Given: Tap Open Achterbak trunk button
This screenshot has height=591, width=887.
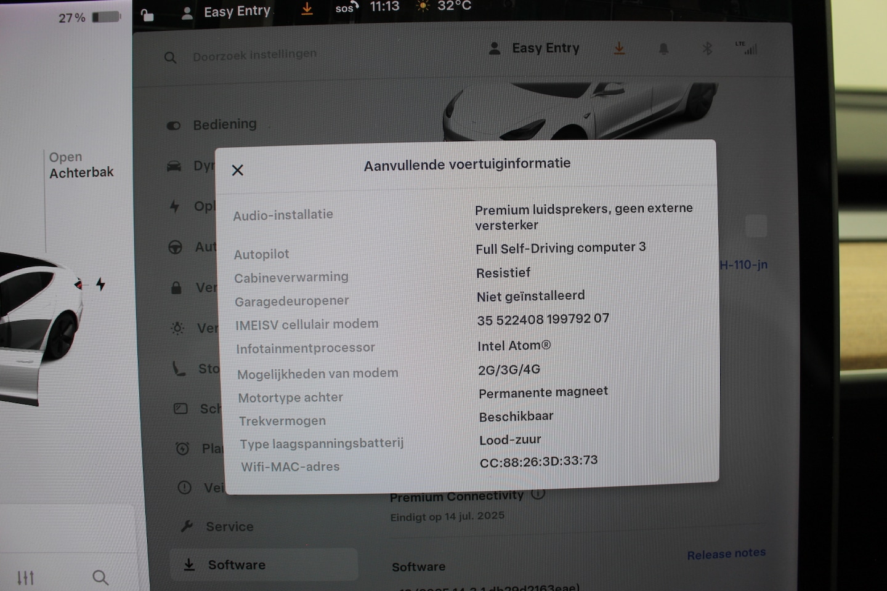Looking at the screenshot, I should 81,165.
